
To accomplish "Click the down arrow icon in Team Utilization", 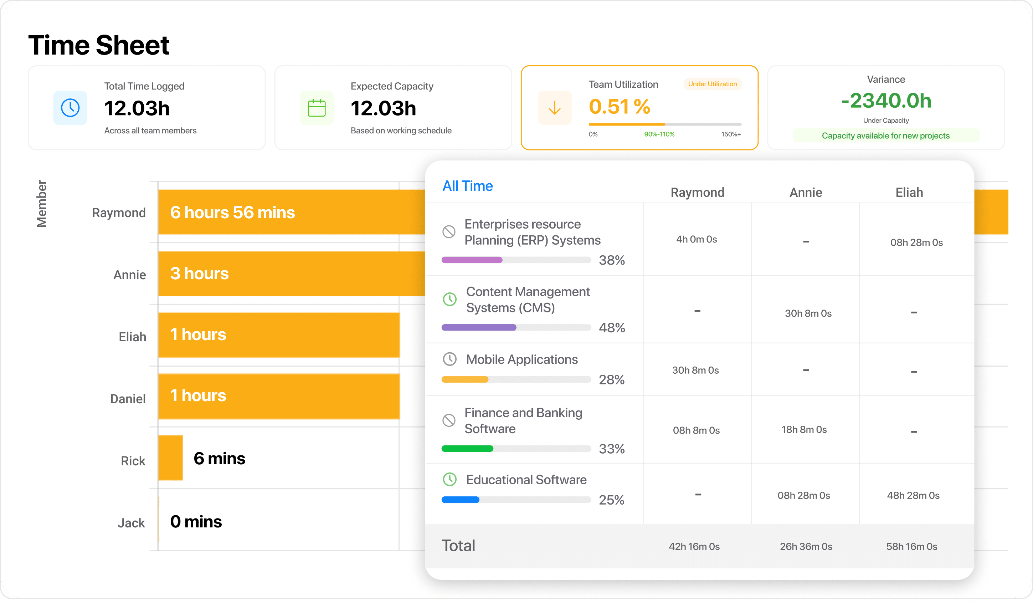I will coord(554,108).
